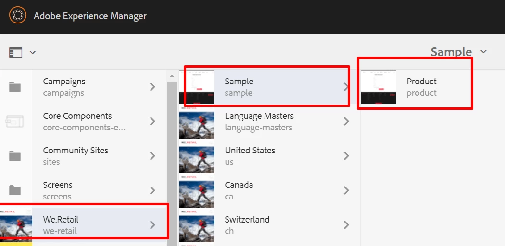Open the Sample page item
The height and width of the screenshot is (246, 505).
pos(269,87)
